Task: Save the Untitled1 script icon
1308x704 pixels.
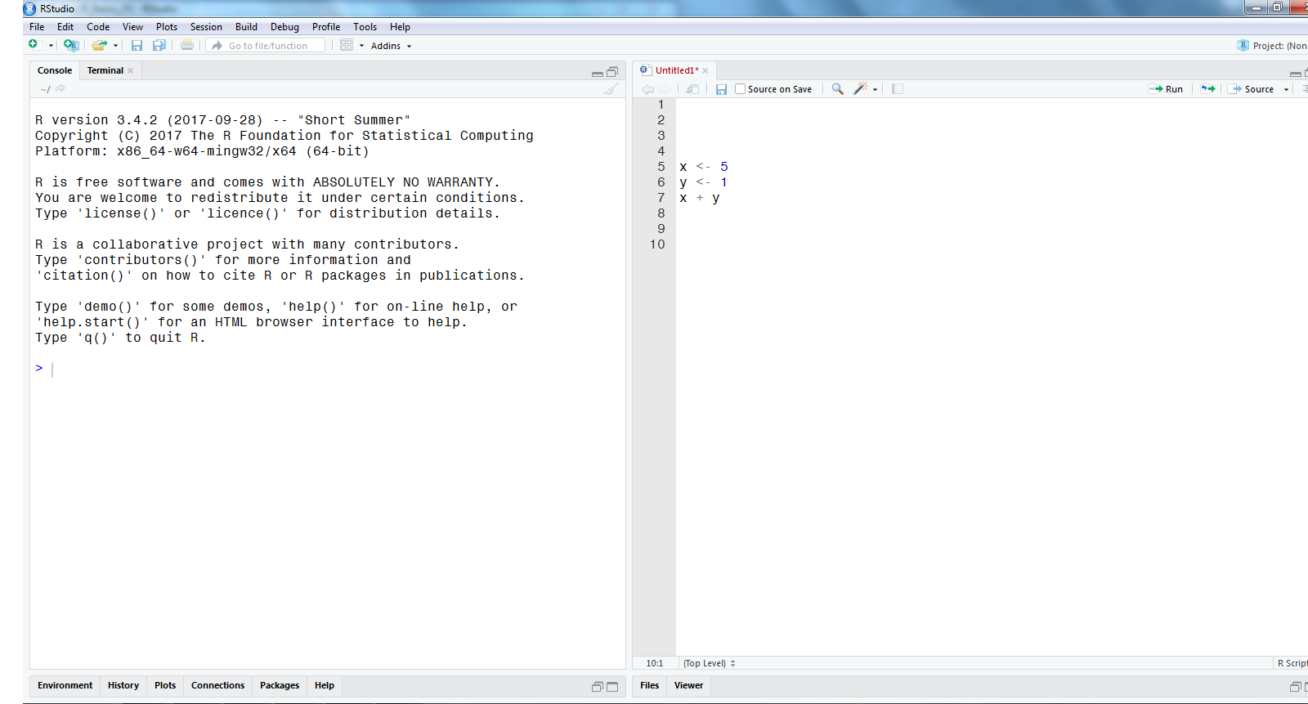Action: [x=721, y=89]
